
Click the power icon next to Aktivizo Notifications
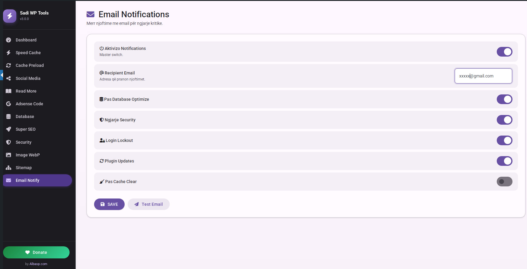tap(102, 48)
